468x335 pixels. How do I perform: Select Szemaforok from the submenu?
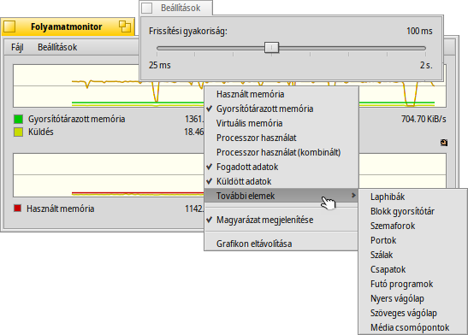coord(412,226)
